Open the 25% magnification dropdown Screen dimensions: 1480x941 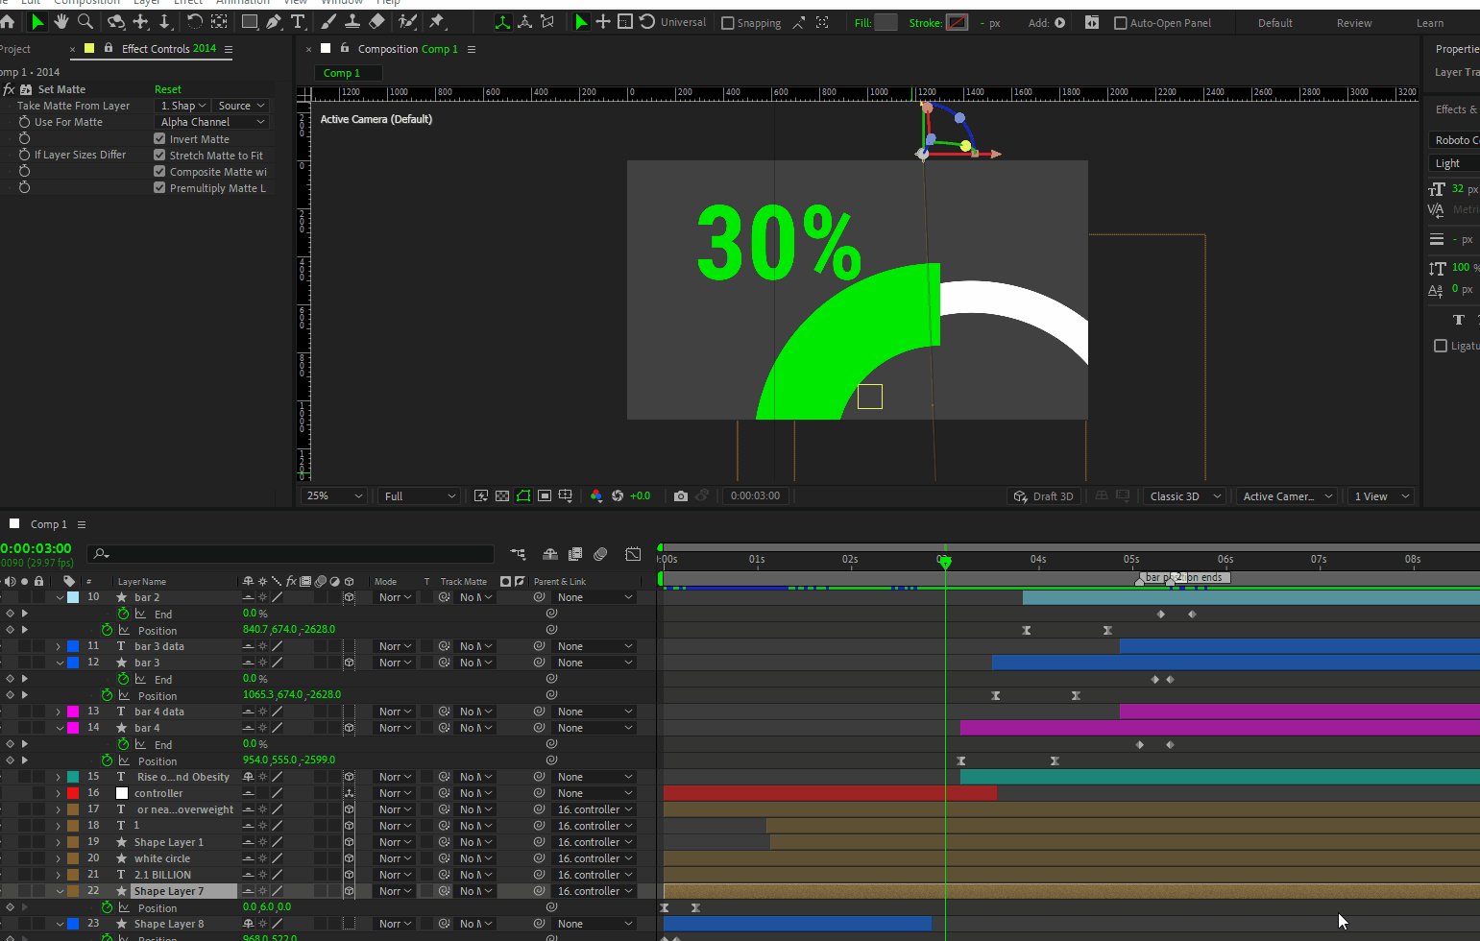(334, 495)
